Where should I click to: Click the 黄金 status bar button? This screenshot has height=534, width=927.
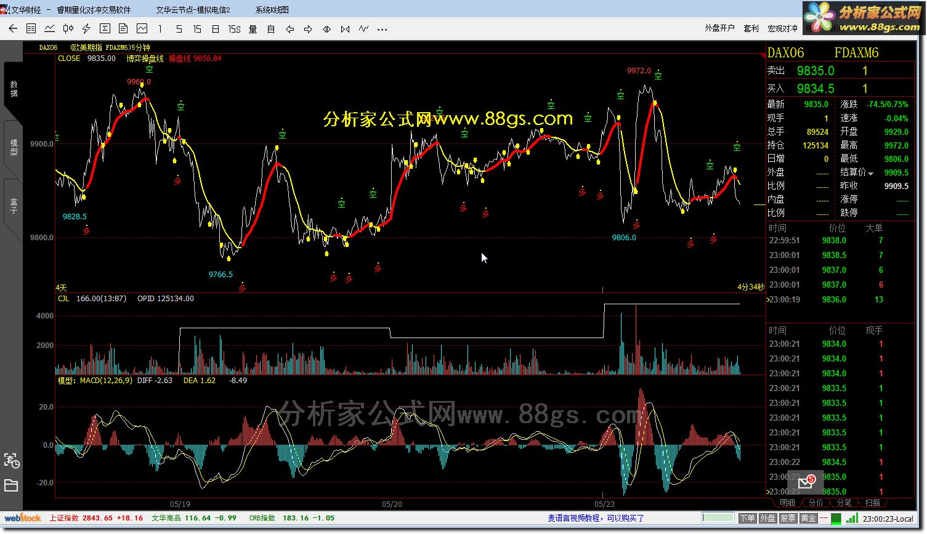click(x=808, y=518)
